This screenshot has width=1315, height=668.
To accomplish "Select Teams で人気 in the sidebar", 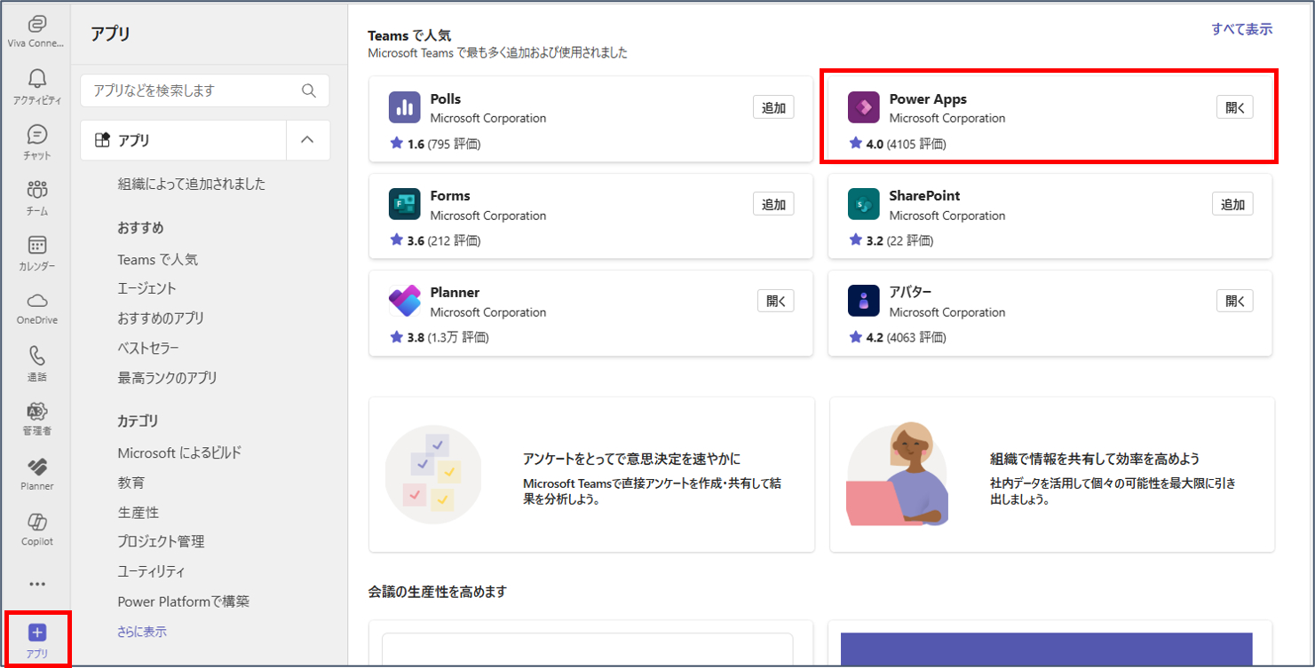I will tap(158, 260).
